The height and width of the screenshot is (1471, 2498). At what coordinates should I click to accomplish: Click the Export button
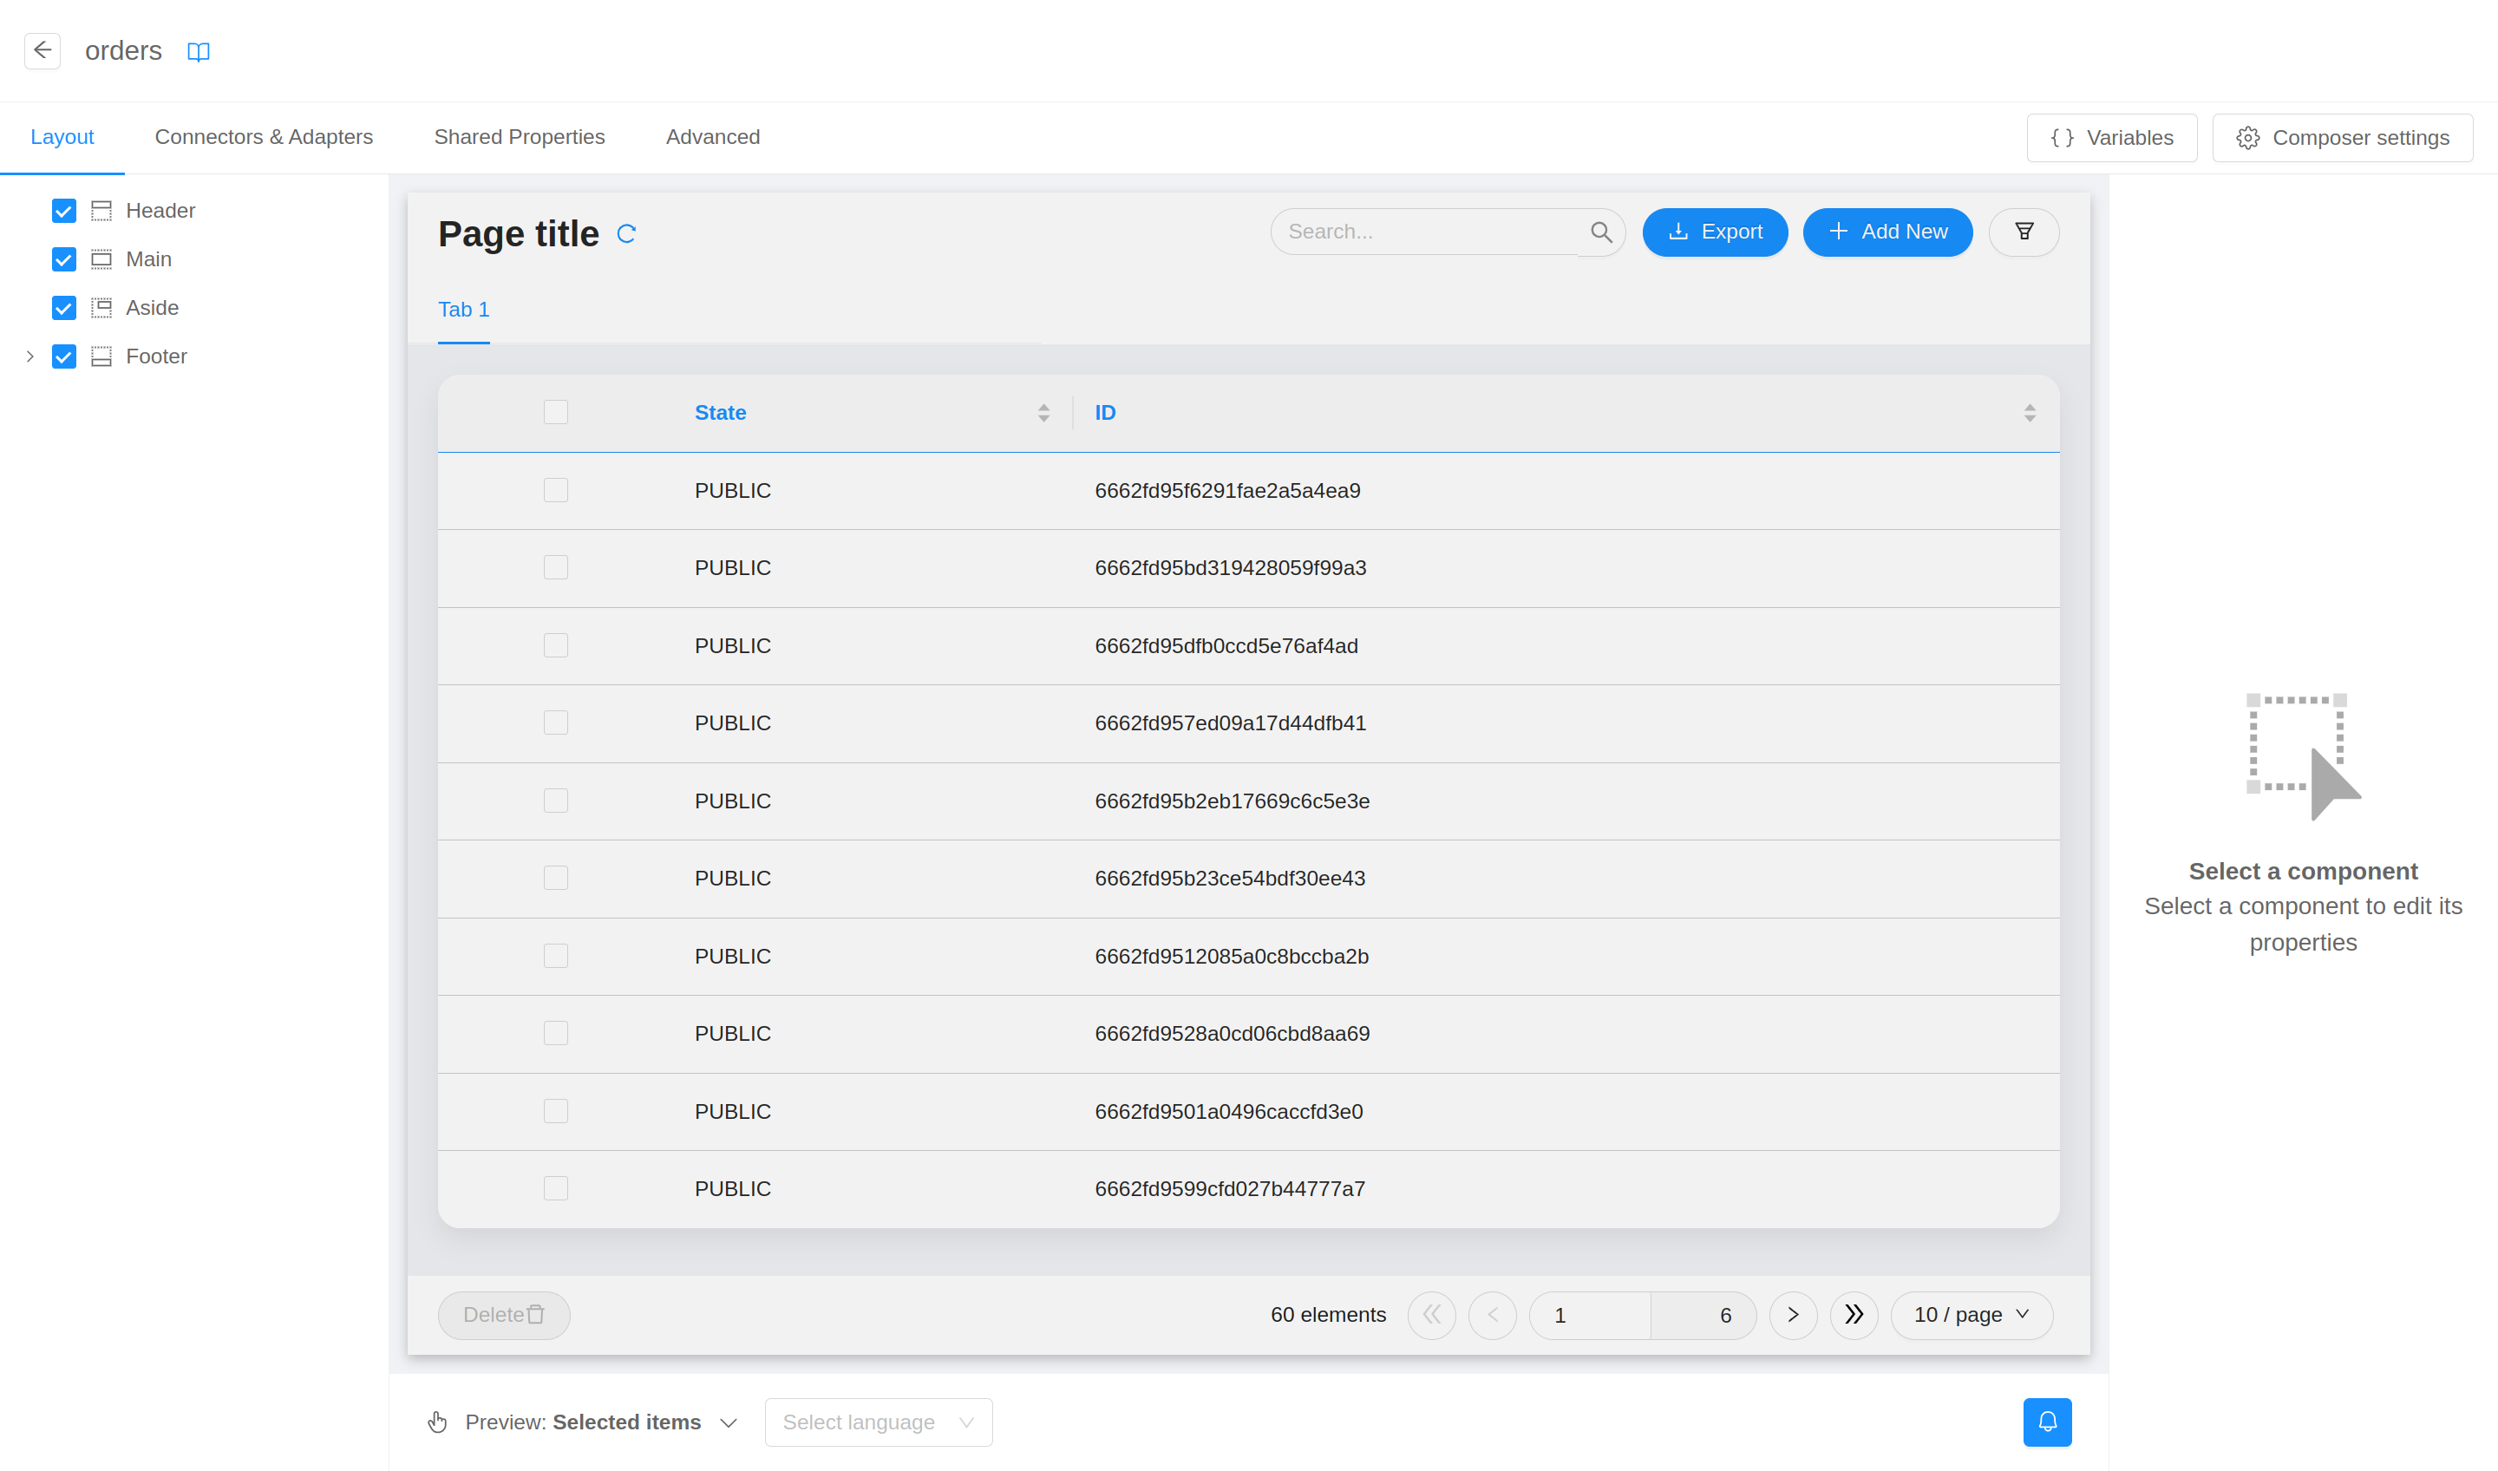click(1714, 232)
